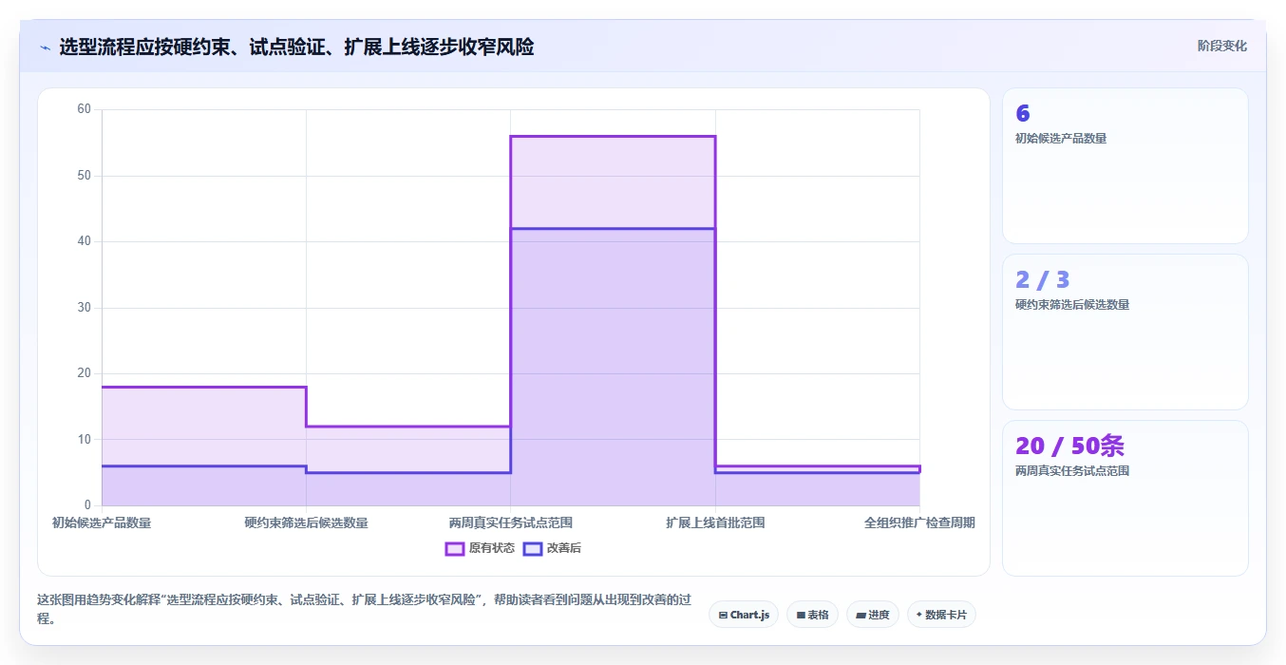Click y-axis tick 20

click(x=84, y=373)
